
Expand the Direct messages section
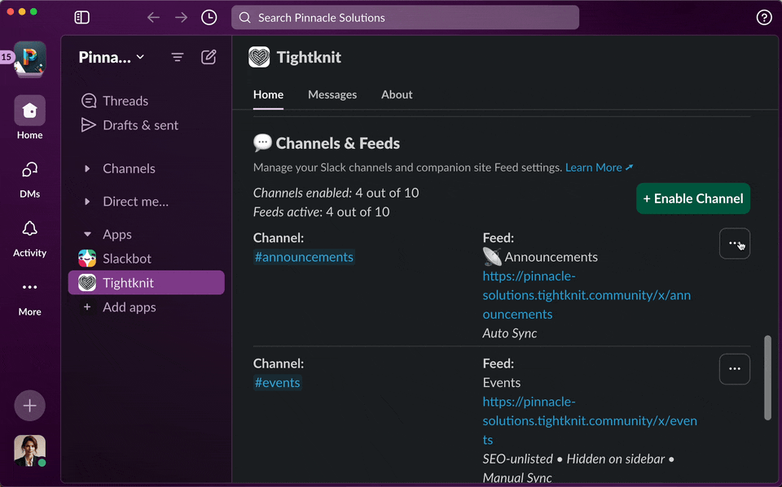(x=87, y=202)
